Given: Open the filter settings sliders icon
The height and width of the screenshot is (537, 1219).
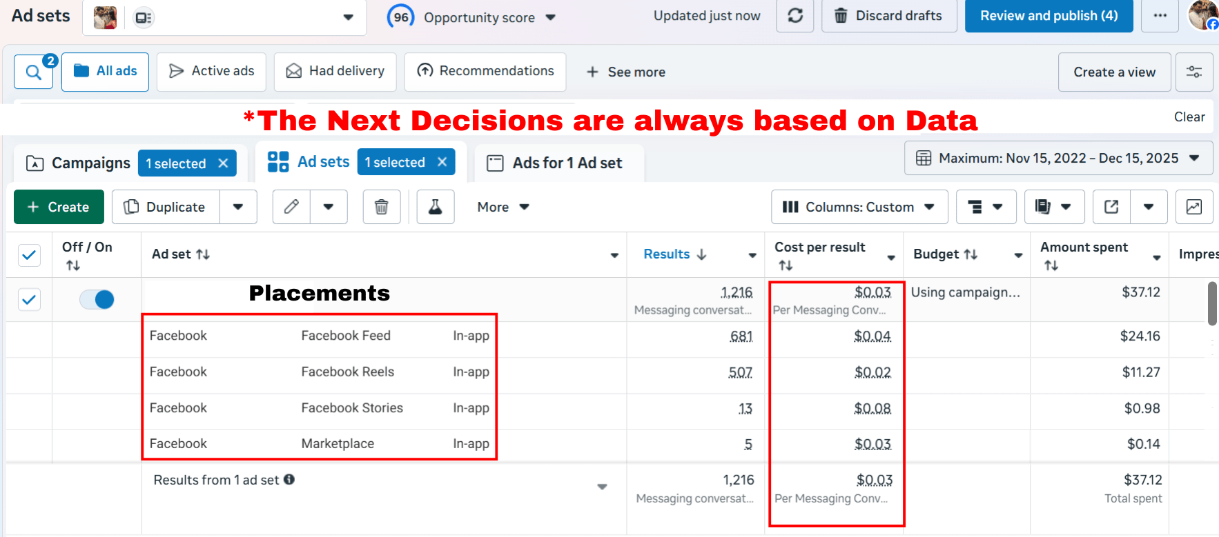Looking at the screenshot, I should click(x=1193, y=72).
